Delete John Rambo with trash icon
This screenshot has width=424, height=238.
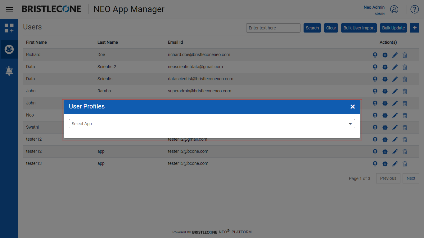pyautogui.click(x=405, y=91)
